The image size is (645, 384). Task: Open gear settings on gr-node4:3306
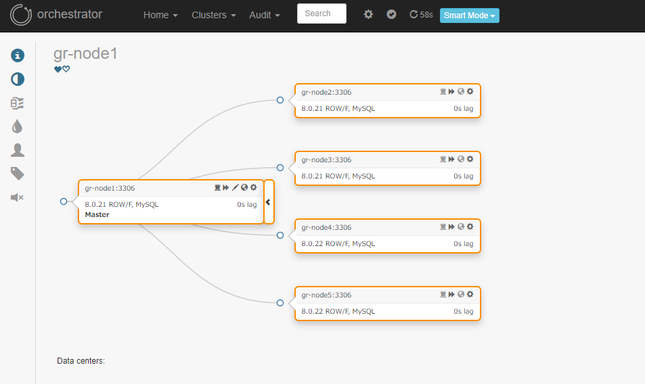pyautogui.click(x=470, y=226)
